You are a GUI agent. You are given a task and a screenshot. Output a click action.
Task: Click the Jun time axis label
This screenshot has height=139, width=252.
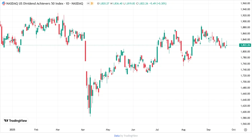133,130
